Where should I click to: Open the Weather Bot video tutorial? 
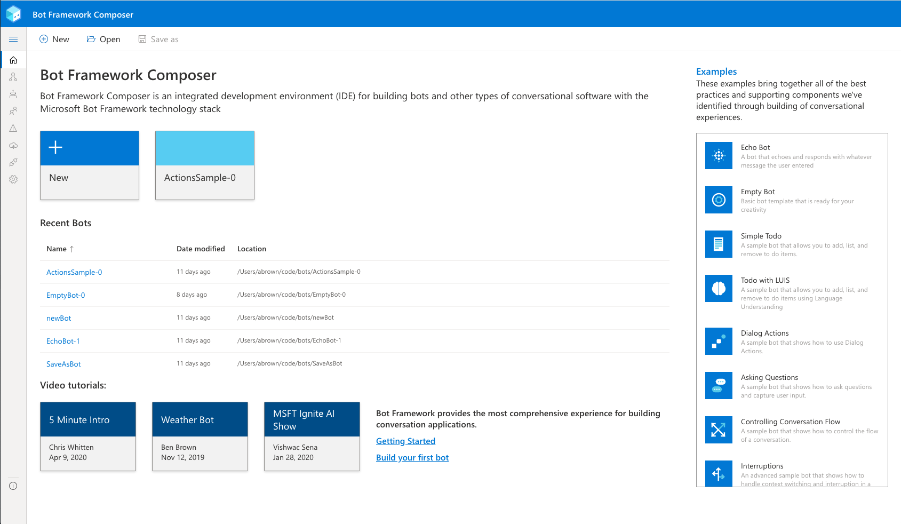(x=200, y=436)
